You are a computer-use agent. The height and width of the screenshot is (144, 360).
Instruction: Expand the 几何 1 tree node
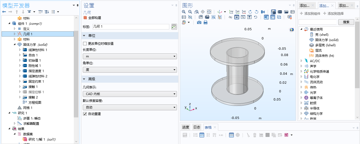pyautogui.click(x=15, y=34)
